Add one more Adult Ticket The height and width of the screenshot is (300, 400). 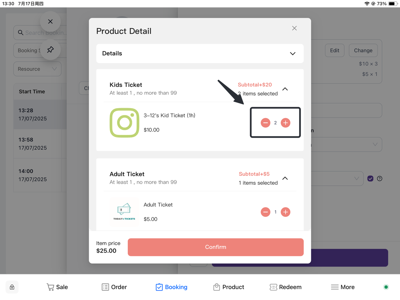[285, 212]
